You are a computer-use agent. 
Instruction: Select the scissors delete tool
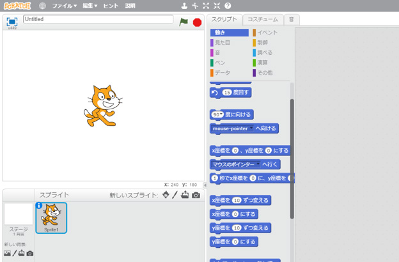tap(195, 6)
